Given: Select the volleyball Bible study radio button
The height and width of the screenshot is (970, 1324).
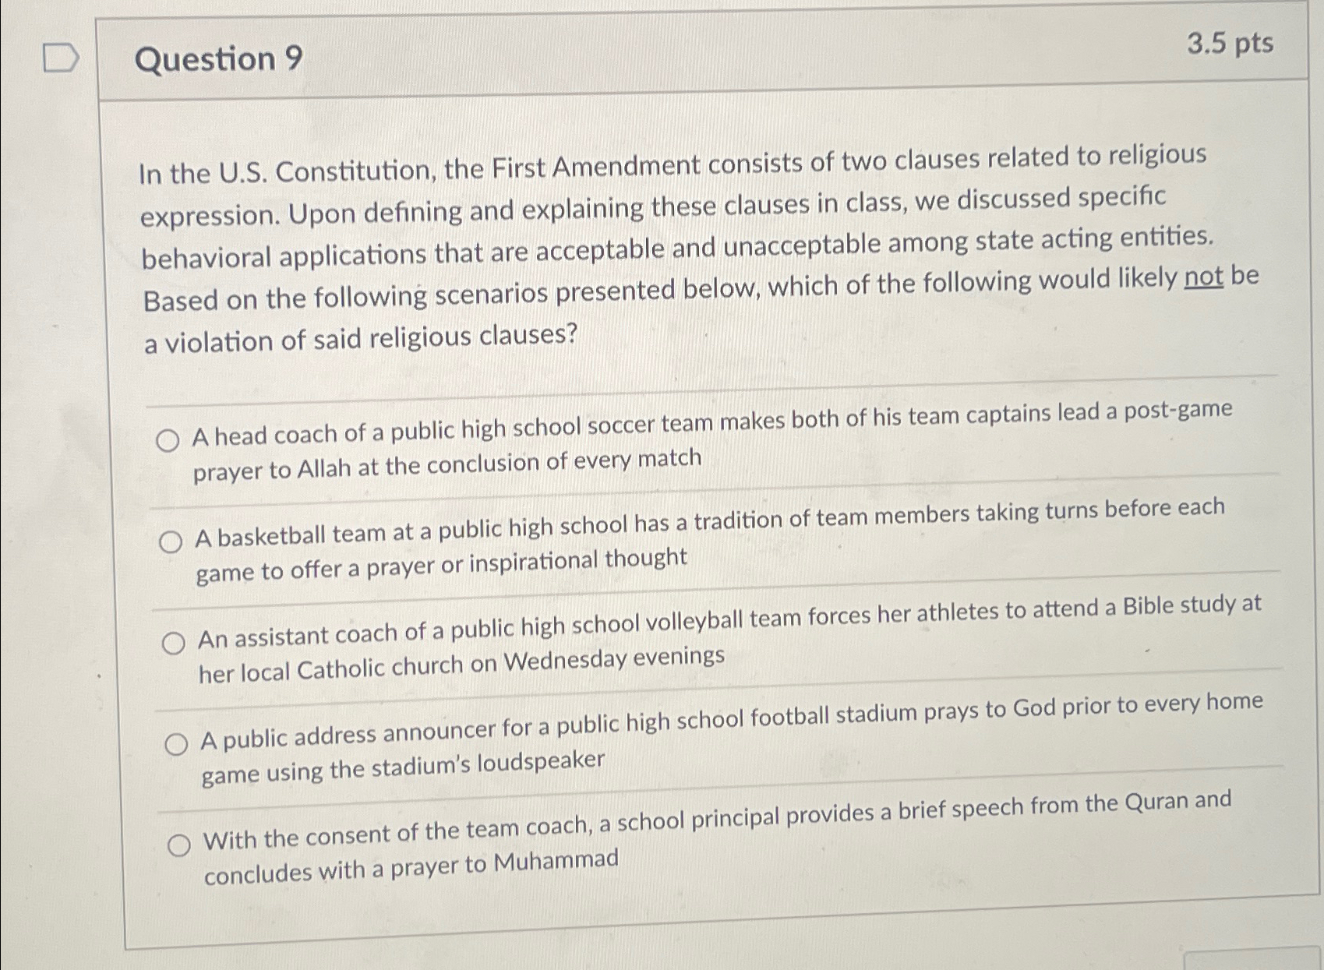Looking at the screenshot, I should [x=173, y=643].
